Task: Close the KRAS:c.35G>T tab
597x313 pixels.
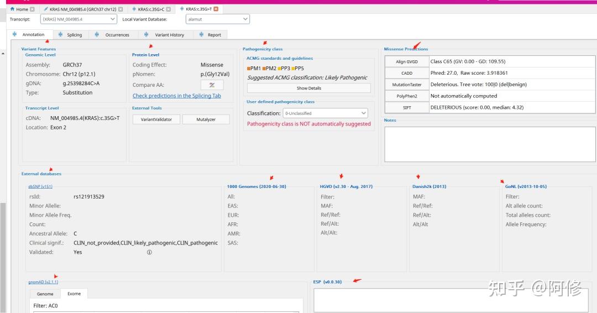Action: [216, 9]
